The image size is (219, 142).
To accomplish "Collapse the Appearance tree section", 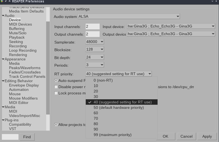I will pos(3,59).
